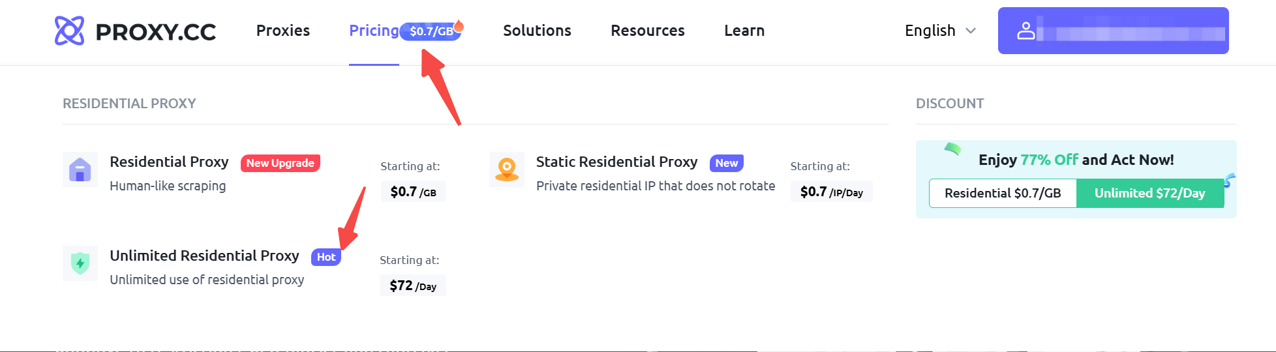Click the Residential $0.7/GB discount button
The width and height of the screenshot is (1276, 352).
point(1003,193)
